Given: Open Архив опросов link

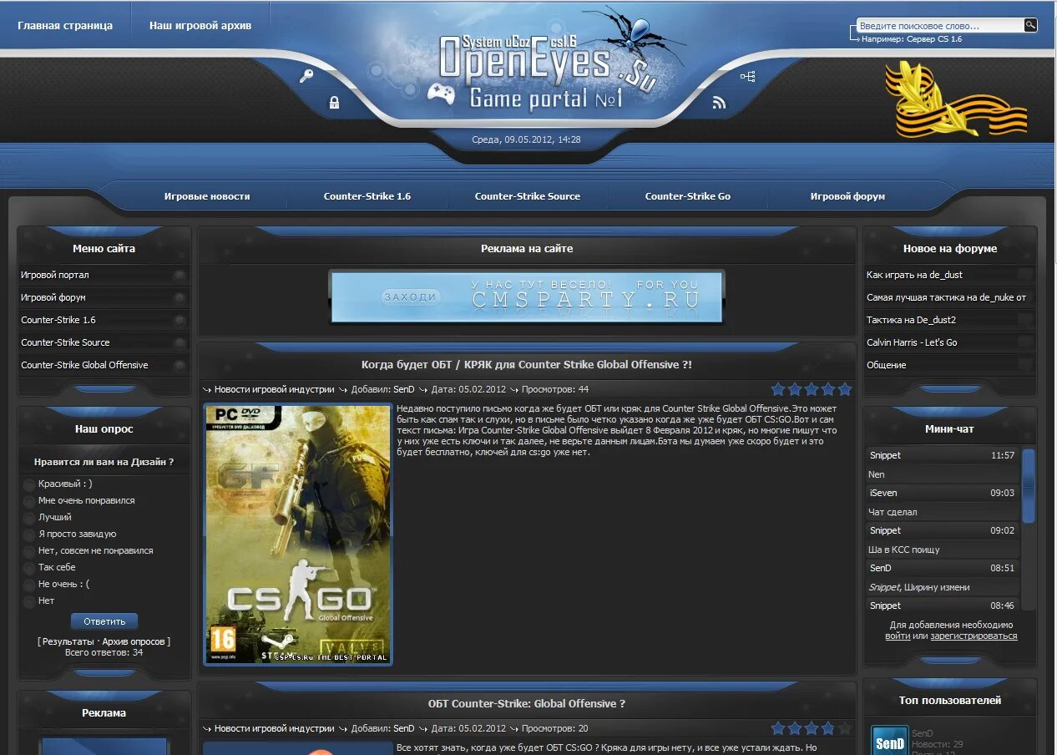Looking at the screenshot, I should tap(134, 641).
